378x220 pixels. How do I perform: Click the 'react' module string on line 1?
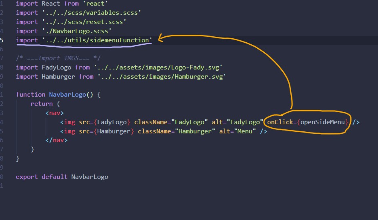[95, 4]
